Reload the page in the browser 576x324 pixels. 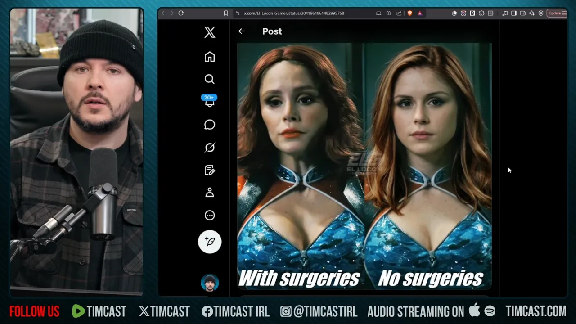pos(181,13)
